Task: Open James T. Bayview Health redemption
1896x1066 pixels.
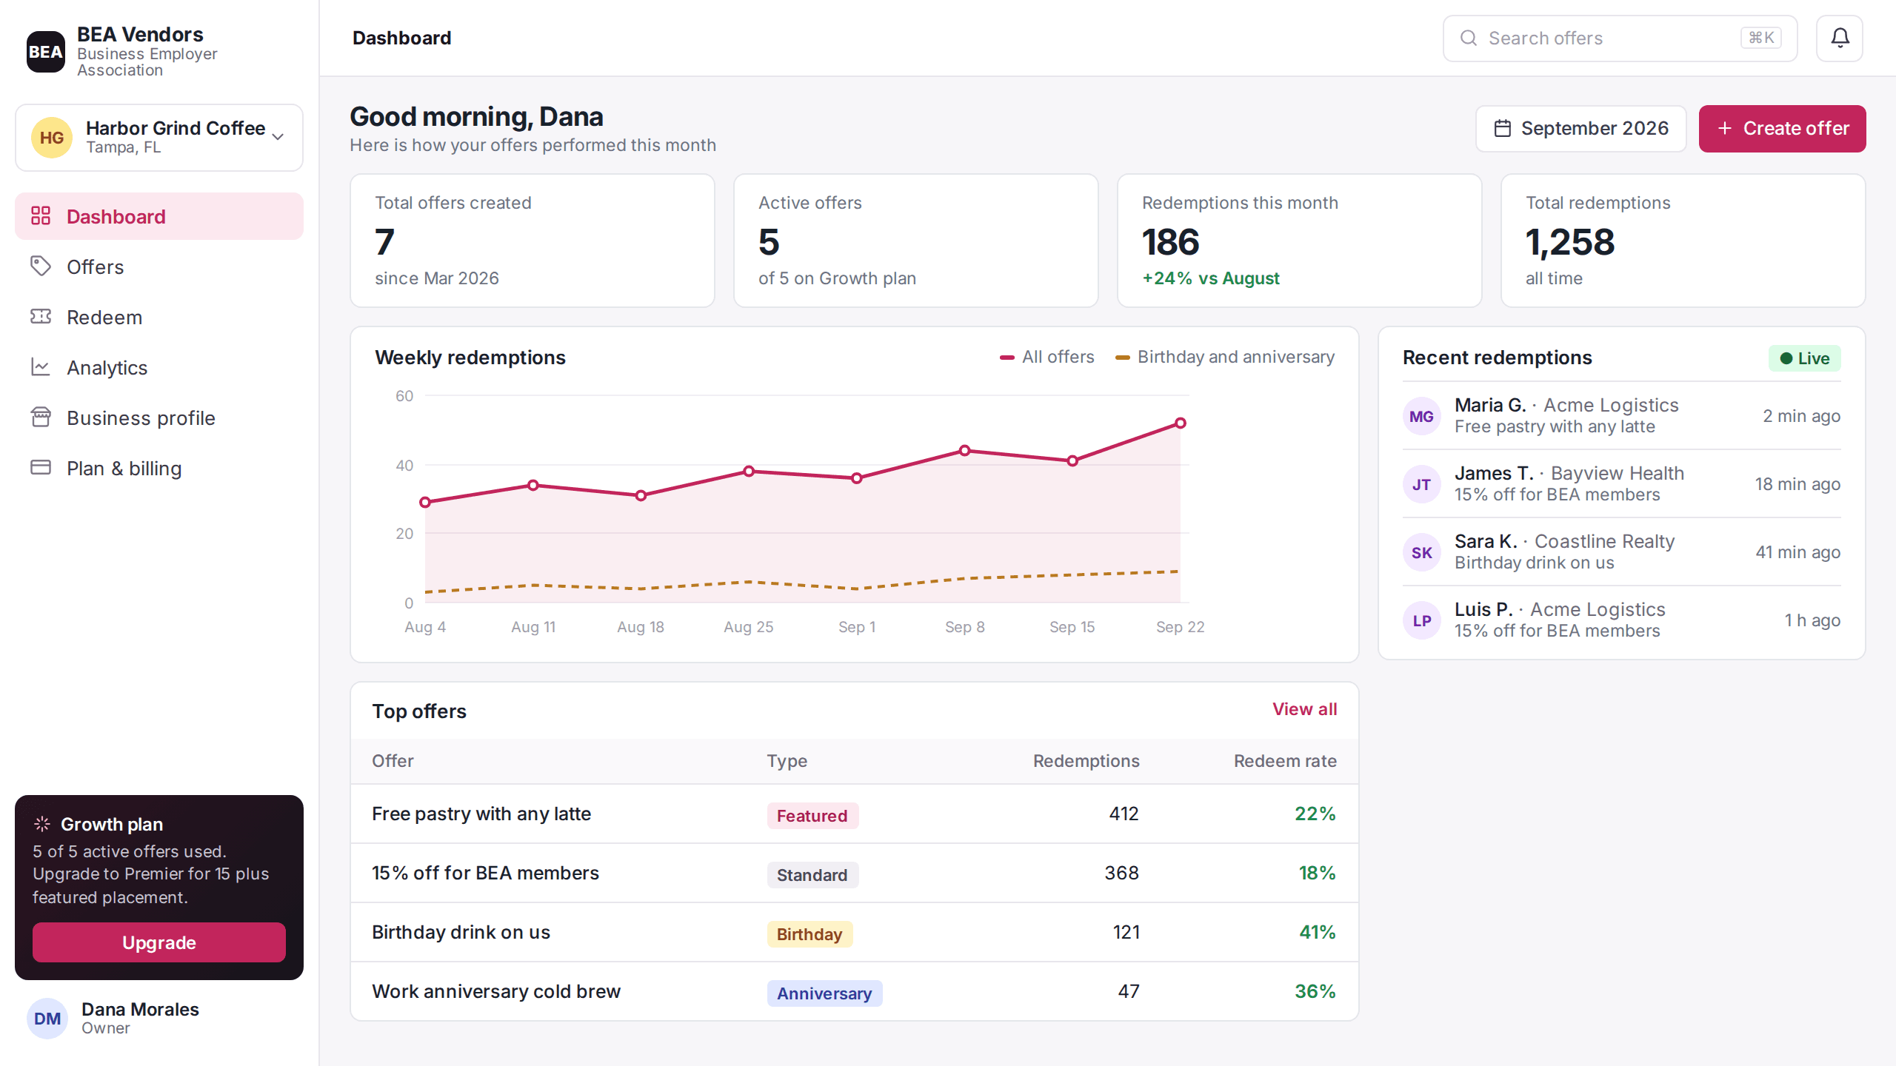Action: 1621,484
